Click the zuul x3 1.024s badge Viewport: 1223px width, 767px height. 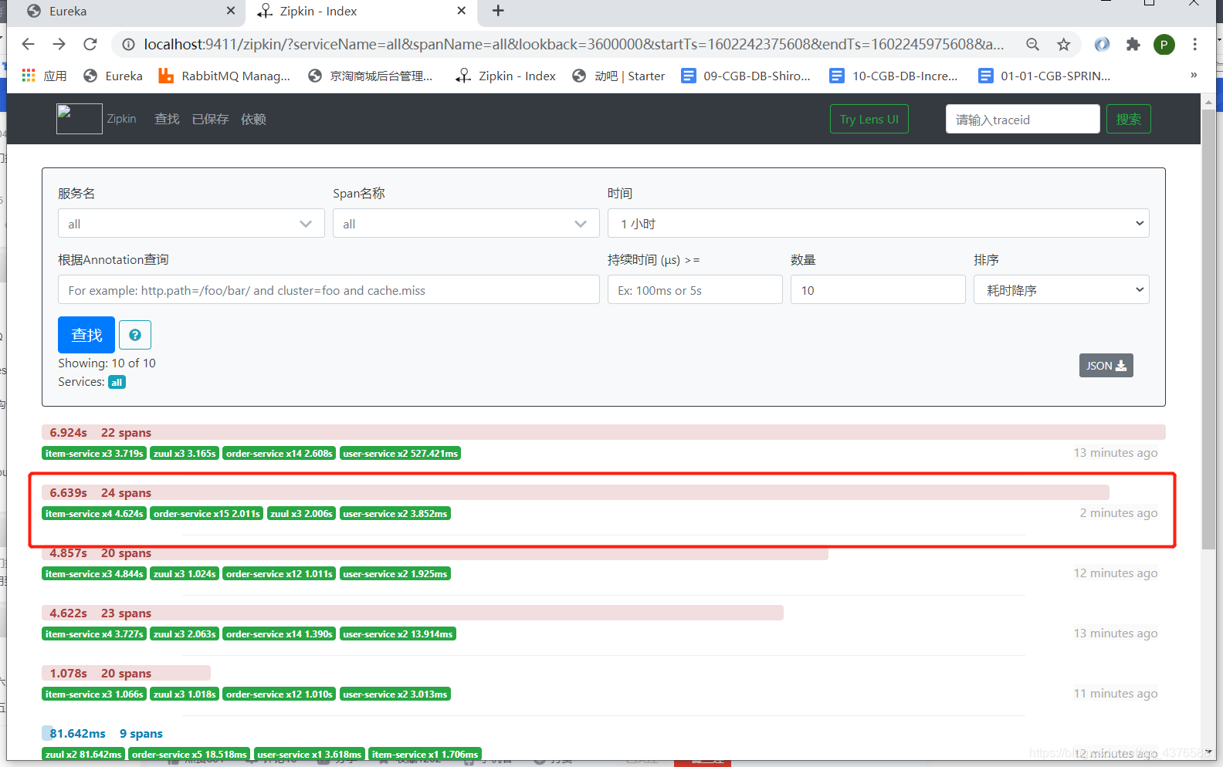(x=185, y=573)
